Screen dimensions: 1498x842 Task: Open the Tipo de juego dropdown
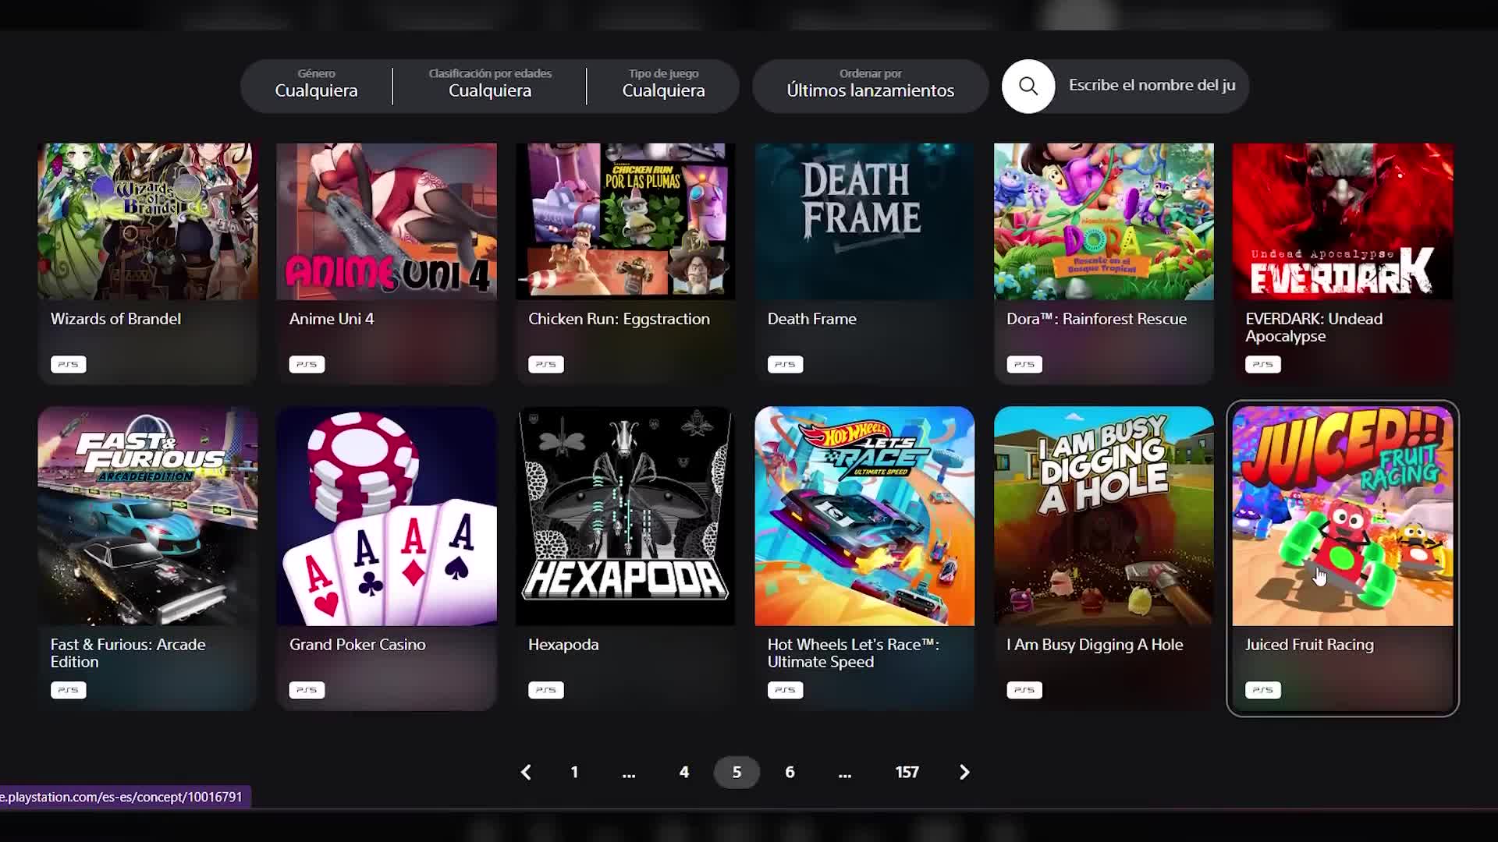tap(663, 85)
